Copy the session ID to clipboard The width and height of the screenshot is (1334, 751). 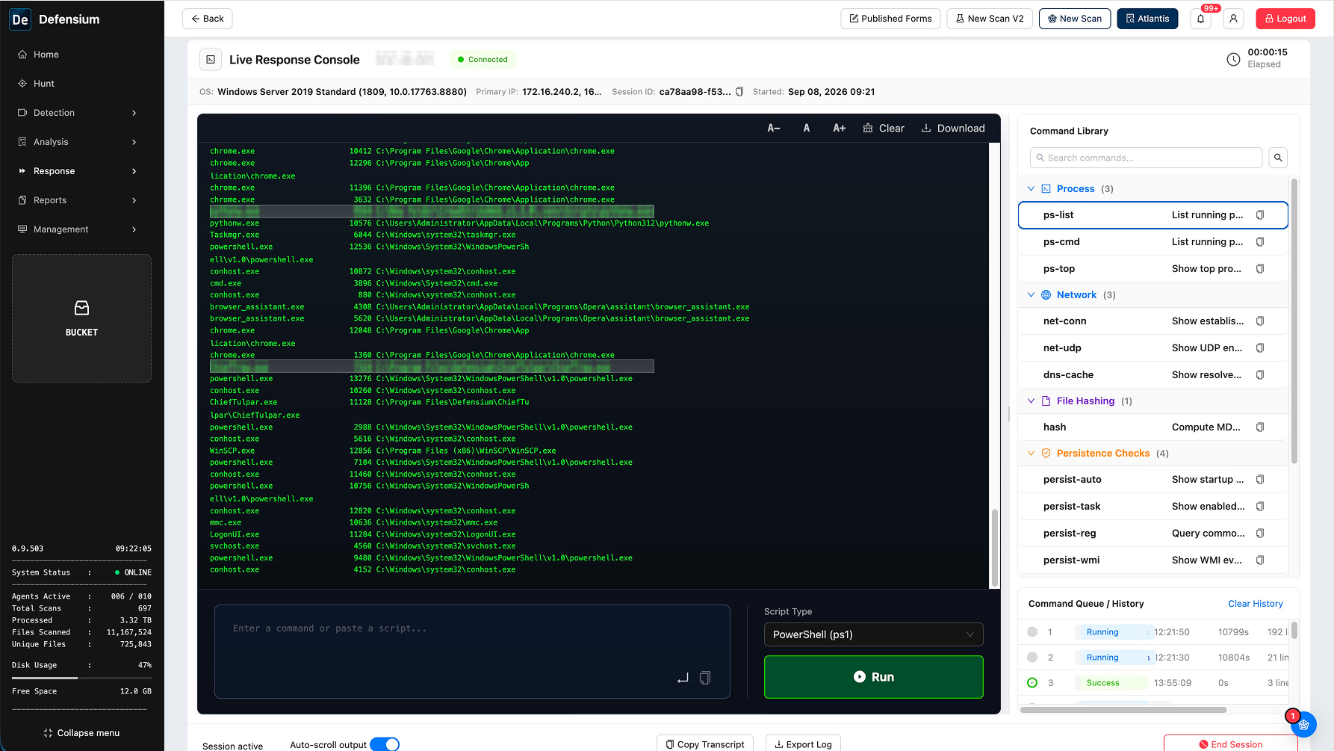tap(739, 92)
